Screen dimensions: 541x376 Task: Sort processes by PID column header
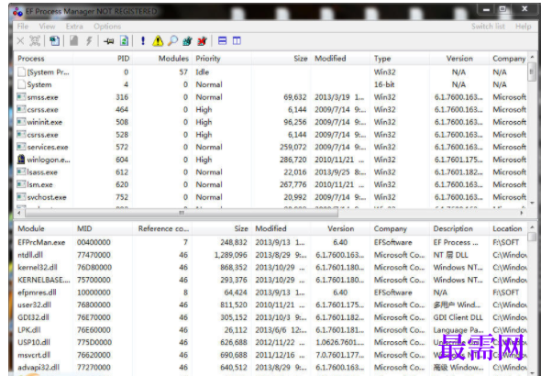pos(103,59)
